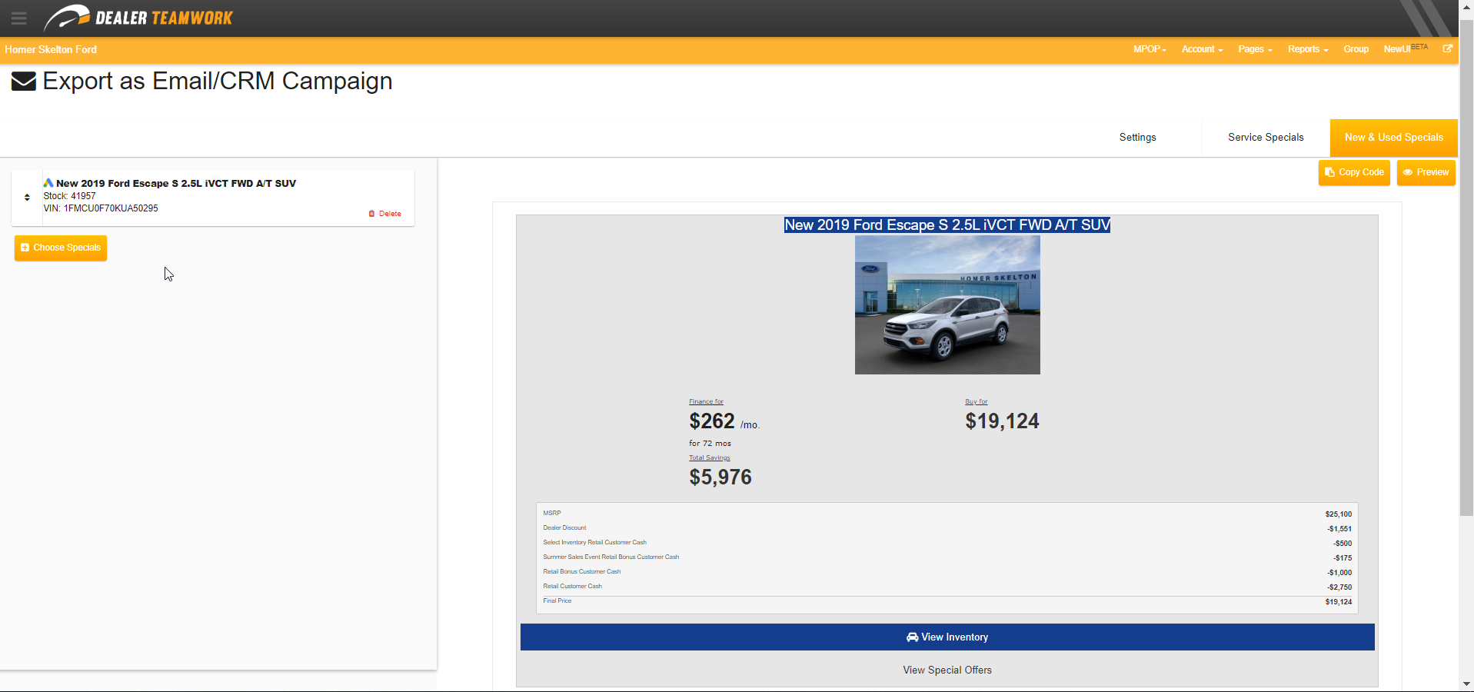Click the envelope icon beside the campaign title
The height and width of the screenshot is (692, 1474).
[23, 82]
